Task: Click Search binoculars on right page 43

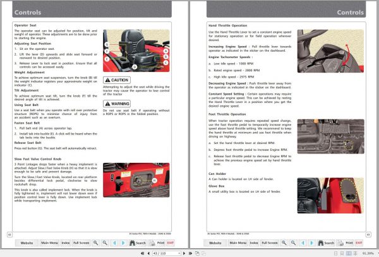Action: pos(326,242)
